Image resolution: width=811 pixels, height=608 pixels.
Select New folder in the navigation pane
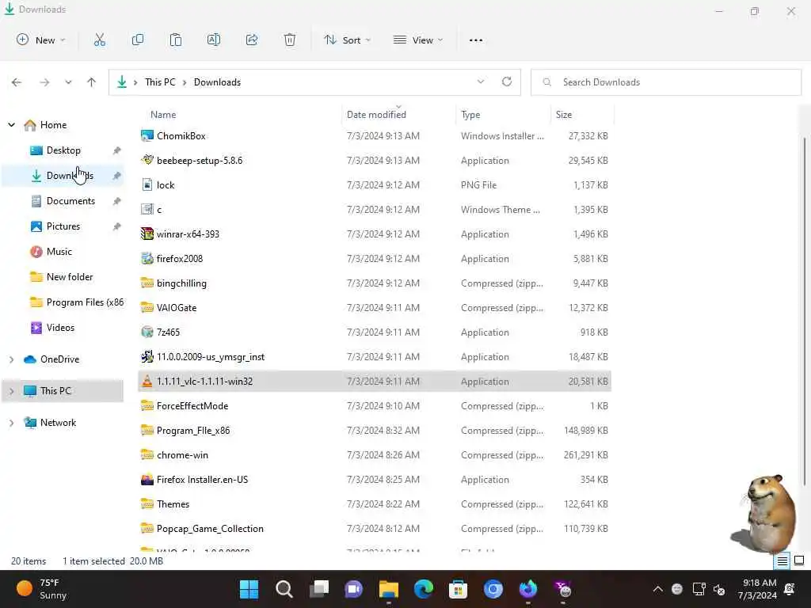[70, 276]
